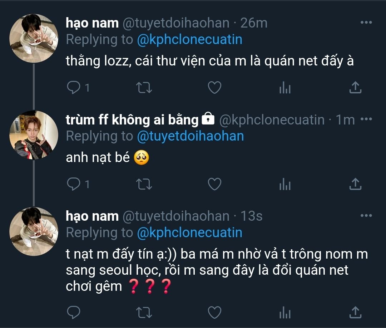Viewport: 386px width, 328px height.
Task: Share the 'anh nạt bé' tweet
Action: coord(355,184)
